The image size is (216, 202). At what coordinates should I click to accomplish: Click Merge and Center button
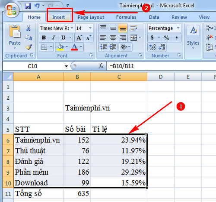click(x=133, y=38)
